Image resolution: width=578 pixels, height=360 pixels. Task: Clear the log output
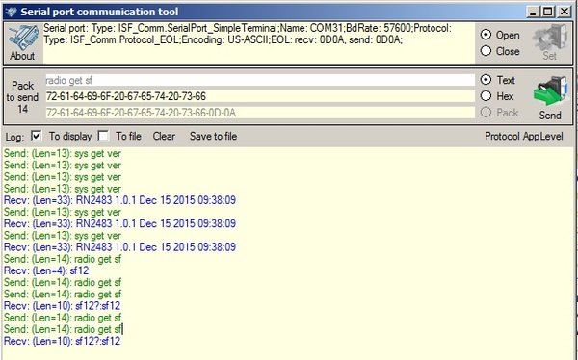click(164, 137)
